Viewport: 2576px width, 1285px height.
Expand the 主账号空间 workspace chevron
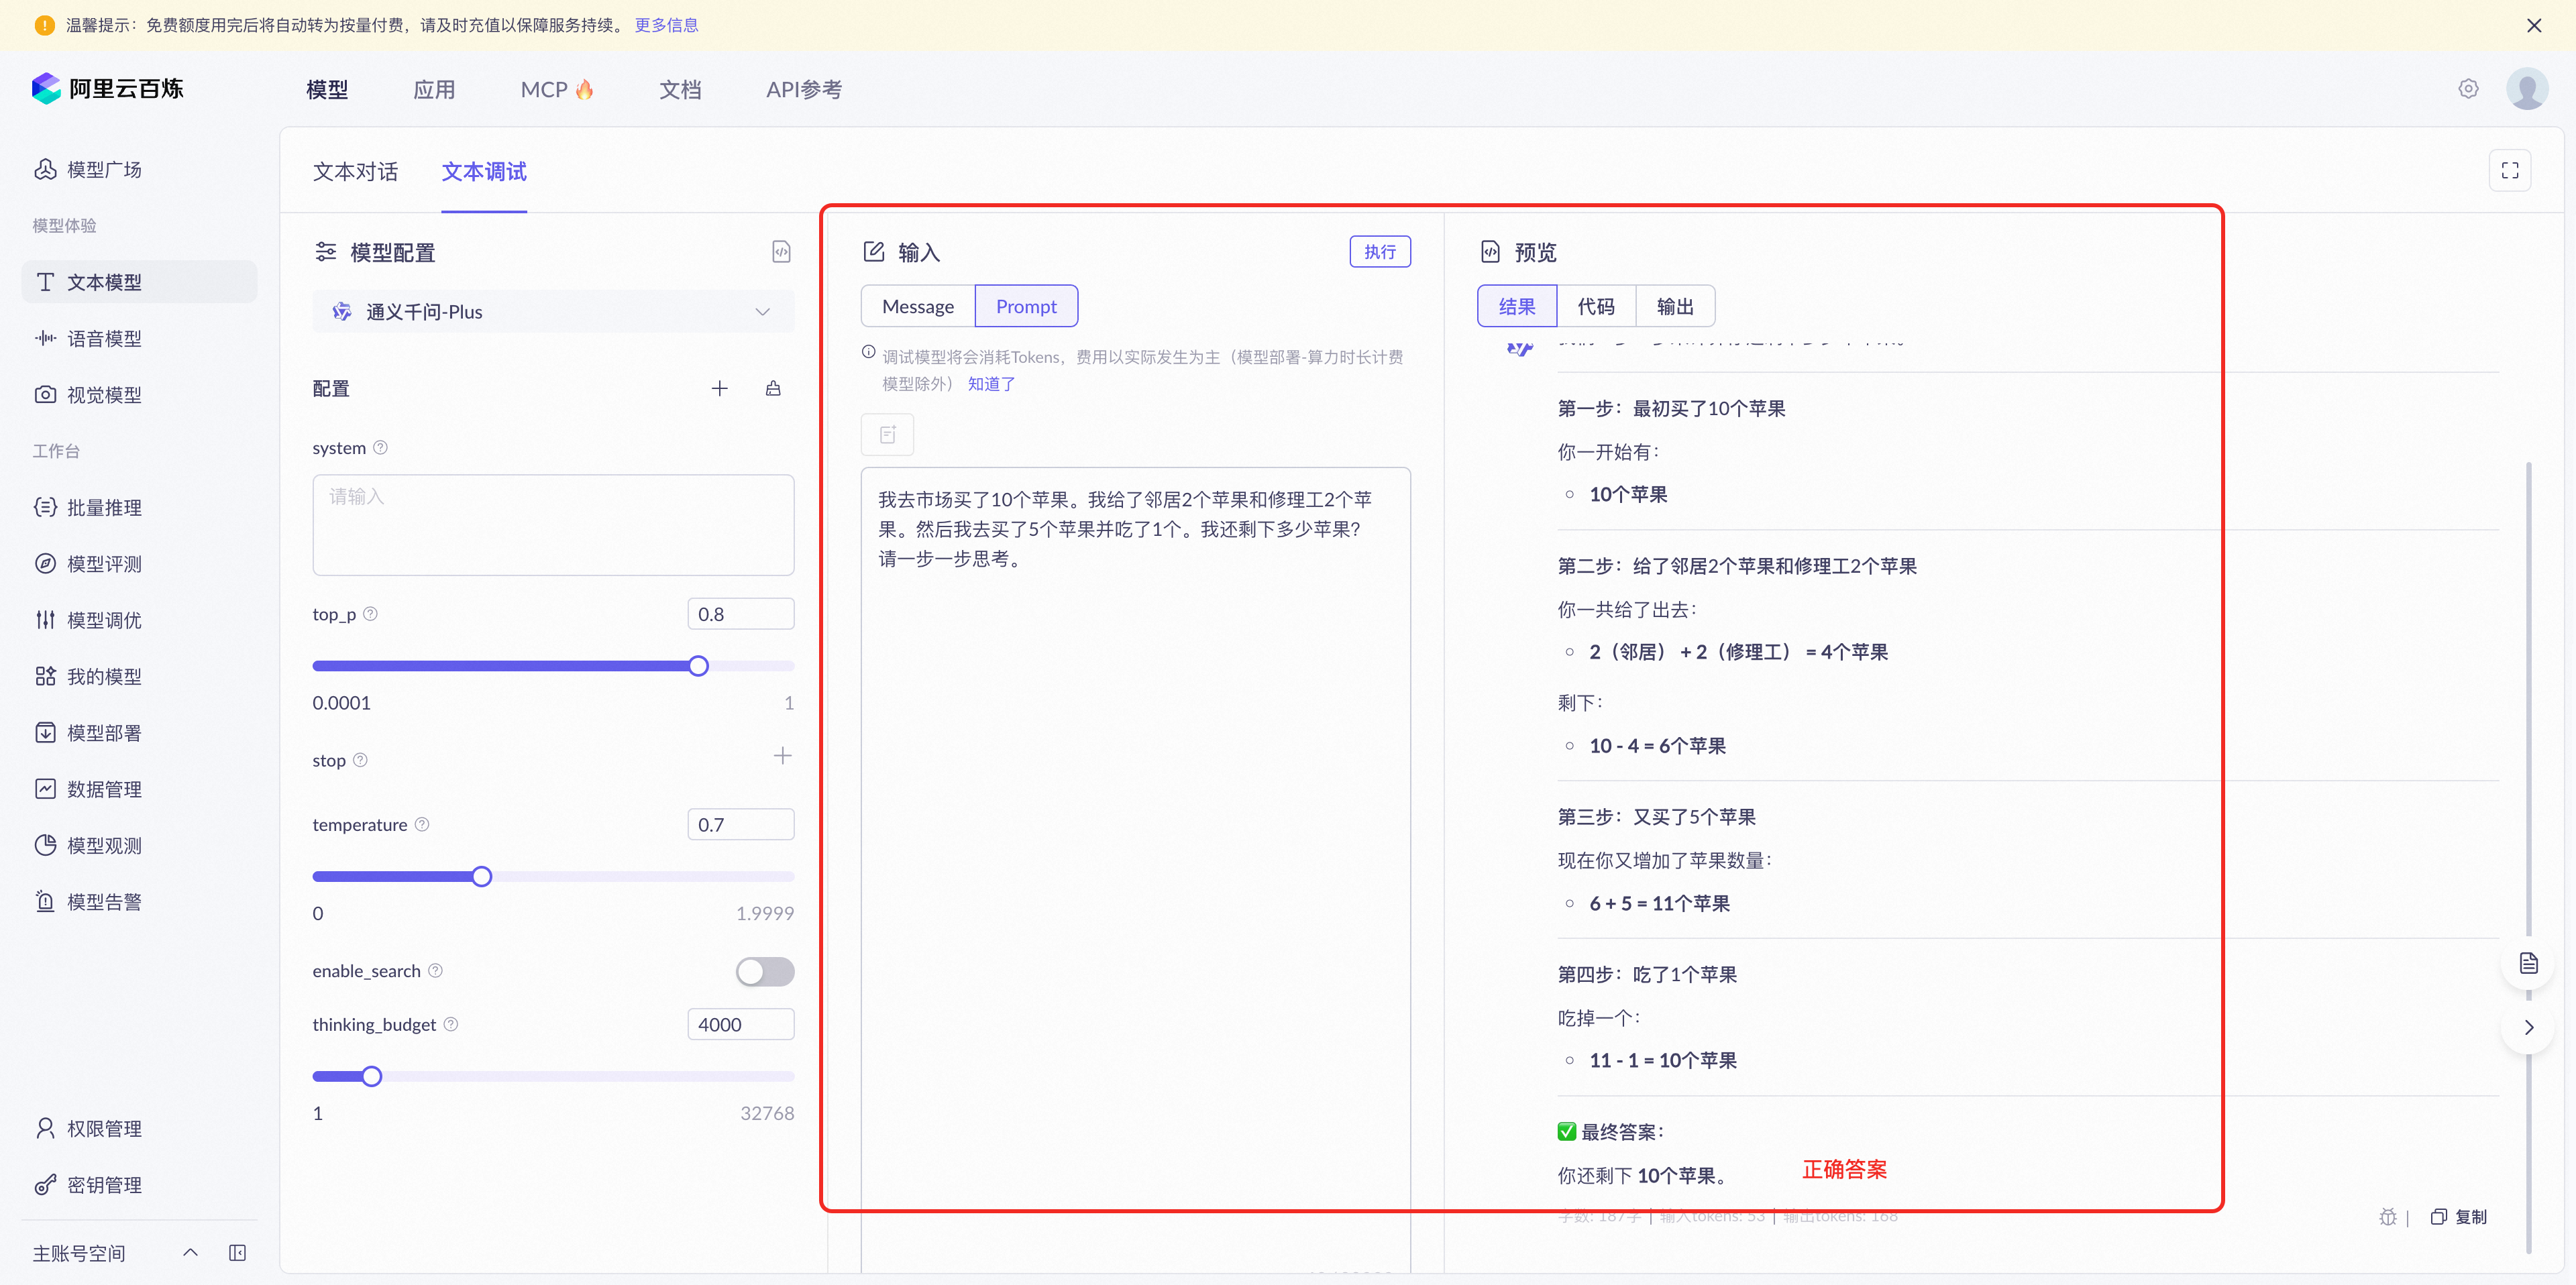(190, 1253)
